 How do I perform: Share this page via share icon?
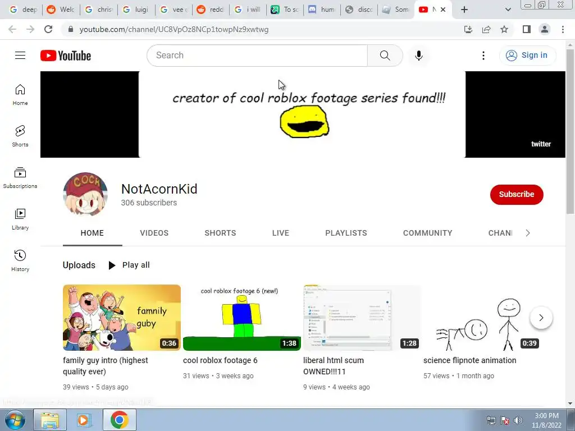(486, 29)
